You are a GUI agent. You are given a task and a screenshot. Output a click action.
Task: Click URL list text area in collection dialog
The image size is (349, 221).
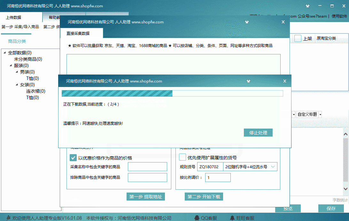(174, 64)
